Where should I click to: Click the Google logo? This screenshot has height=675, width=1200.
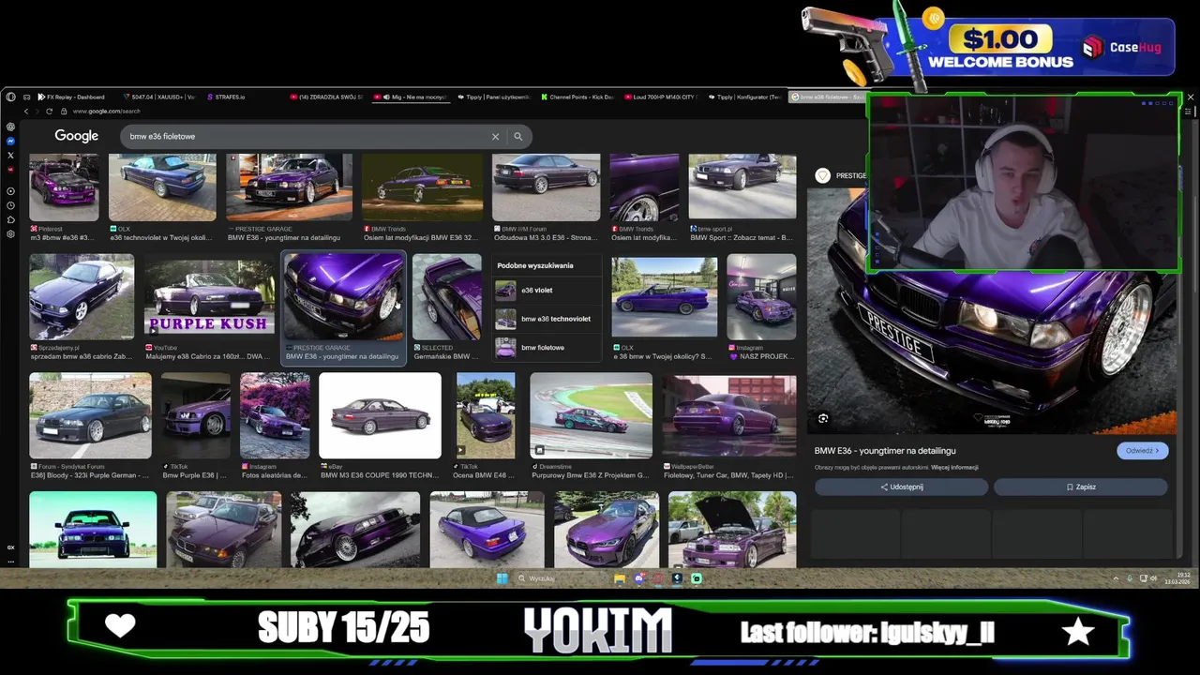(76, 136)
